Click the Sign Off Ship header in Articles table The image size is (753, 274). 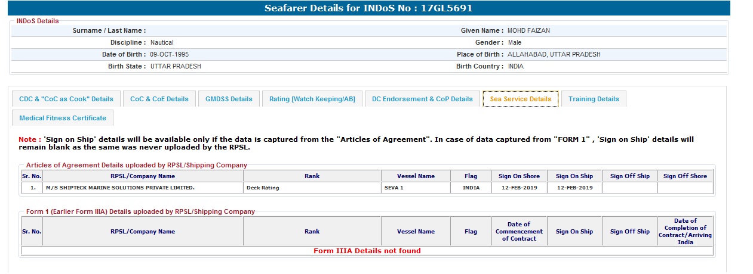click(x=629, y=176)
